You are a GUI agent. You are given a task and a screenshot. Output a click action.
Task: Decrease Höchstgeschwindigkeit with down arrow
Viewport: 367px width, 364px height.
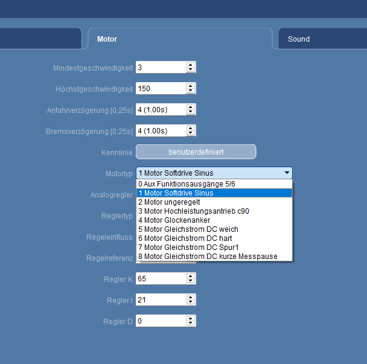coord(191,91)
